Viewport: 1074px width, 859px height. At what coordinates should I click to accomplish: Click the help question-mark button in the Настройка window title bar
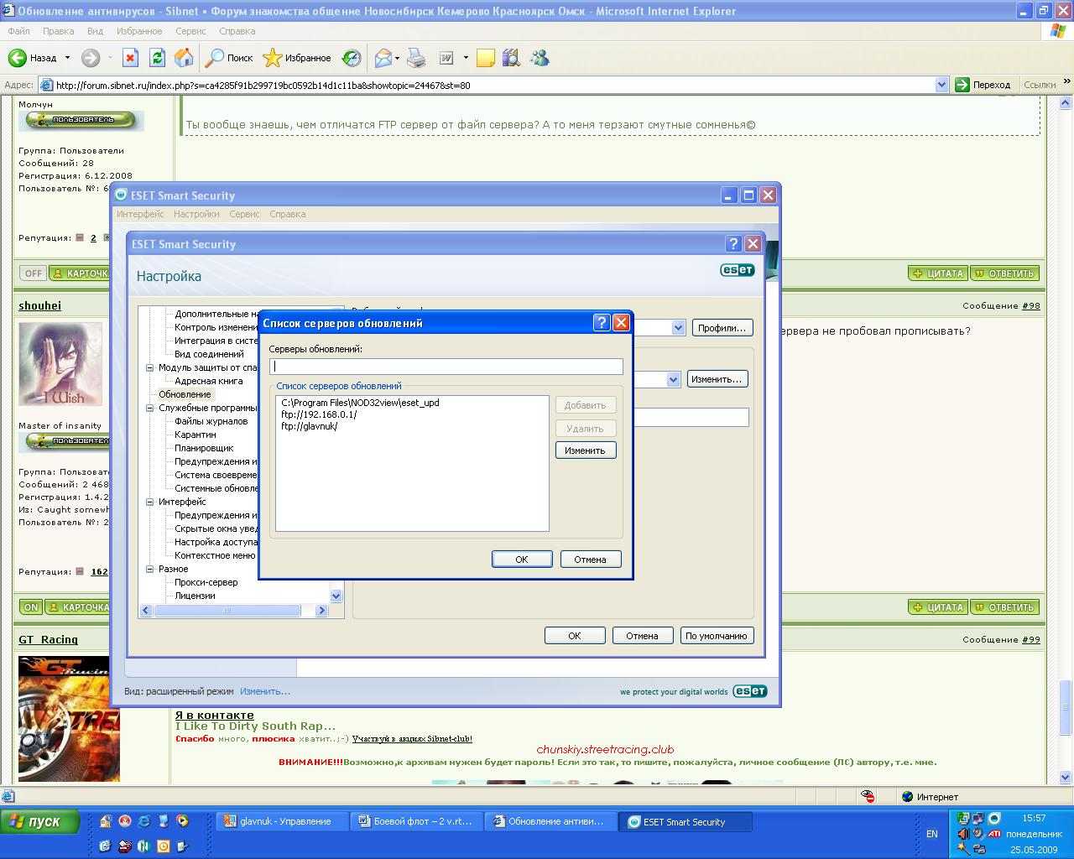pos(733,244)
